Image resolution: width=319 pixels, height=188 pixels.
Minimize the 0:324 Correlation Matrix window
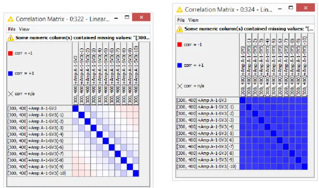[x=280, y=9]
